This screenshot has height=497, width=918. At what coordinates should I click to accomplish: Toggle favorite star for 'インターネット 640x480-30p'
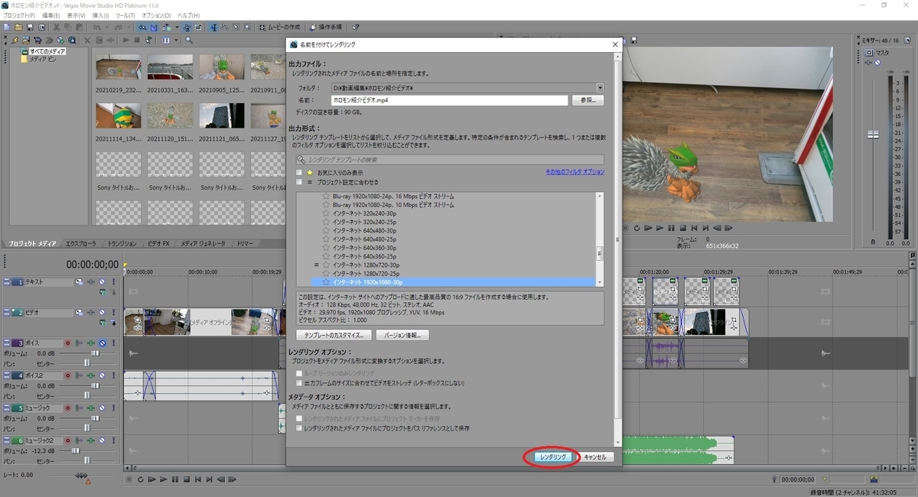(326, 230)
